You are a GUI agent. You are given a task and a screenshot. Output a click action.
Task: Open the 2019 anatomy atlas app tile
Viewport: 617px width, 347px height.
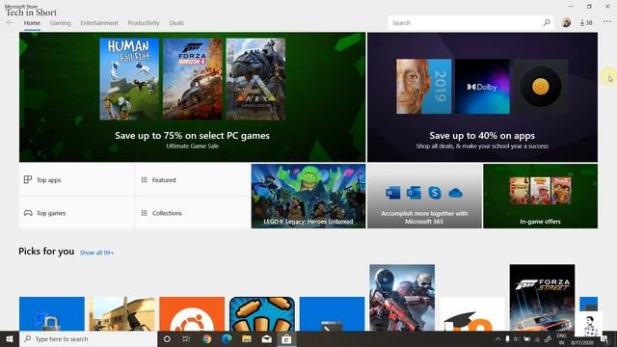pyautogui.click(x=424, y=87)
